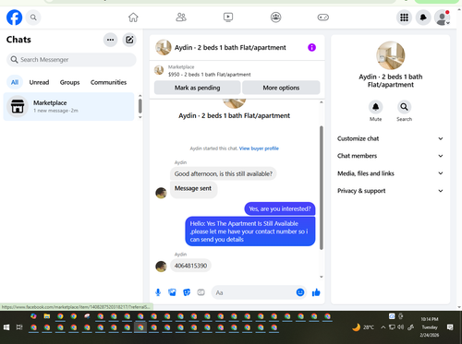The image size is (462, 344).
Task: Open volume speaker tray icon
Action: point(400,327)
